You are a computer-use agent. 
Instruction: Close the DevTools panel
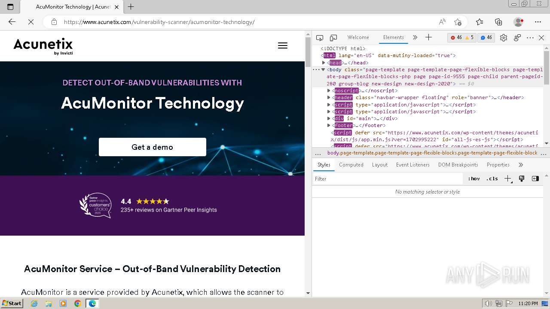pyautogui.click(x=541, y=38)
